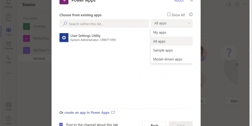
Task: Open more apps ellipsis in sidebar
Action: click(x=9, y=73)
